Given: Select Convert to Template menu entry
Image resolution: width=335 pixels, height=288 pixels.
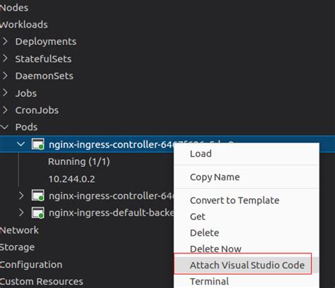Looking at the screenshot, I should click(247, 200).
